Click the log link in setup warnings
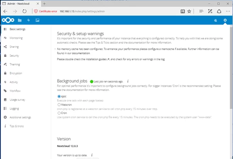Image resolution: width=233 pixels, height=159 pixels. pos(163,59)
